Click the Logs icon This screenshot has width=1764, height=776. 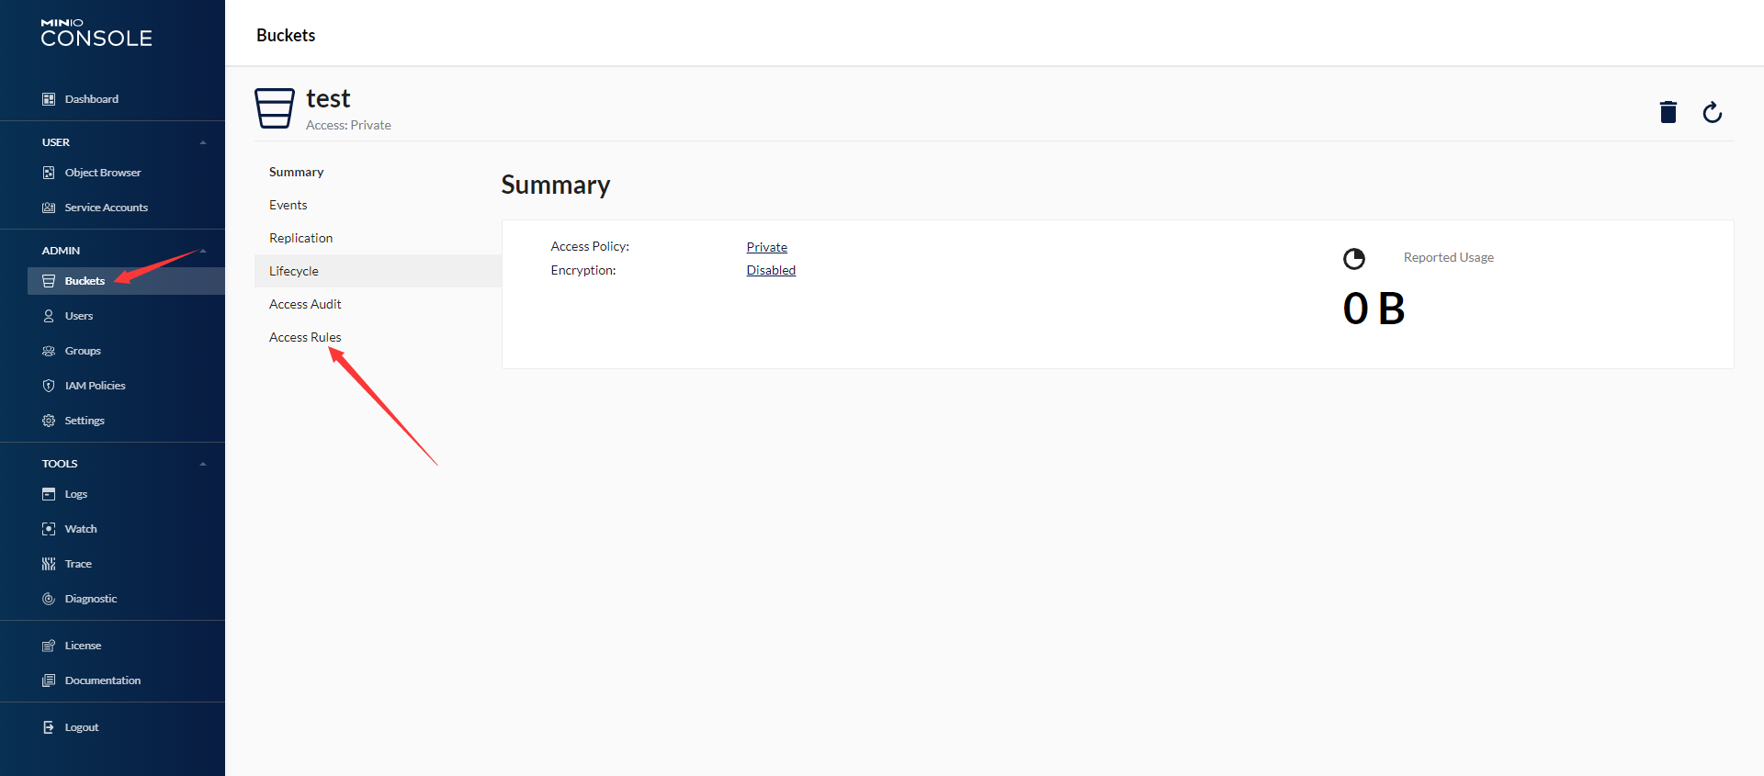coord(49,494)
